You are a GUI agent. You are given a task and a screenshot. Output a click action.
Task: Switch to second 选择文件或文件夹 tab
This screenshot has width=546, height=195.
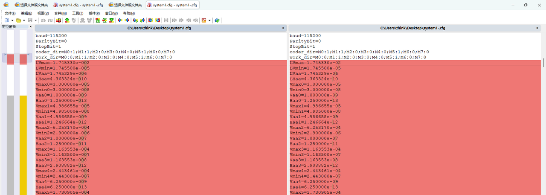125,5
